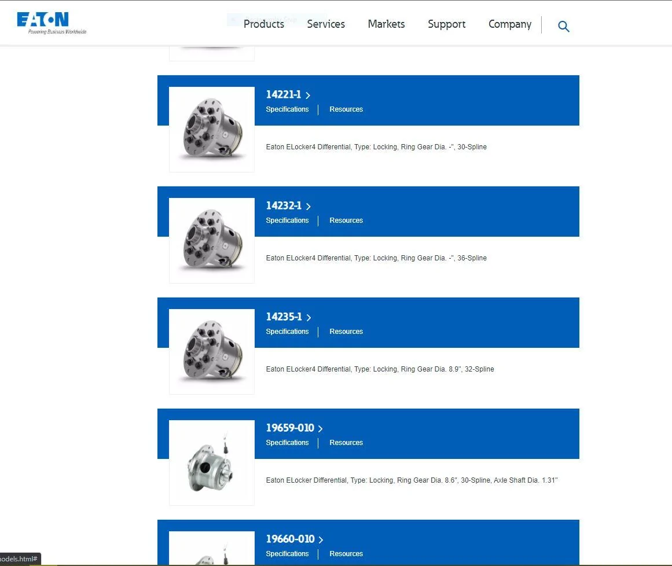View Resources for model 14232-1

click(x=346, y=220)
